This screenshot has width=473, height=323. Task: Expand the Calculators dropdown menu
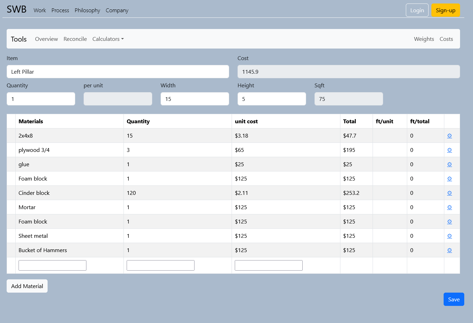click(108, 39)
